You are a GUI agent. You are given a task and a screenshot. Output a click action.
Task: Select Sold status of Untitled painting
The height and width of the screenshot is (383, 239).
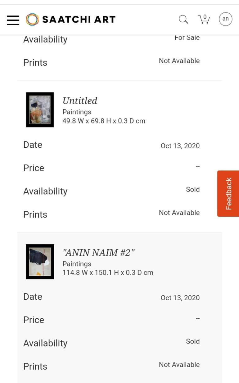point(193,189)
